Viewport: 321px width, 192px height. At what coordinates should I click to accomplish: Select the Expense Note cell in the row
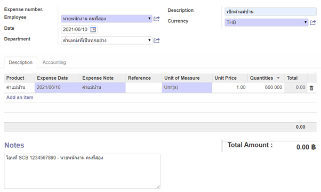click(103, 87)
